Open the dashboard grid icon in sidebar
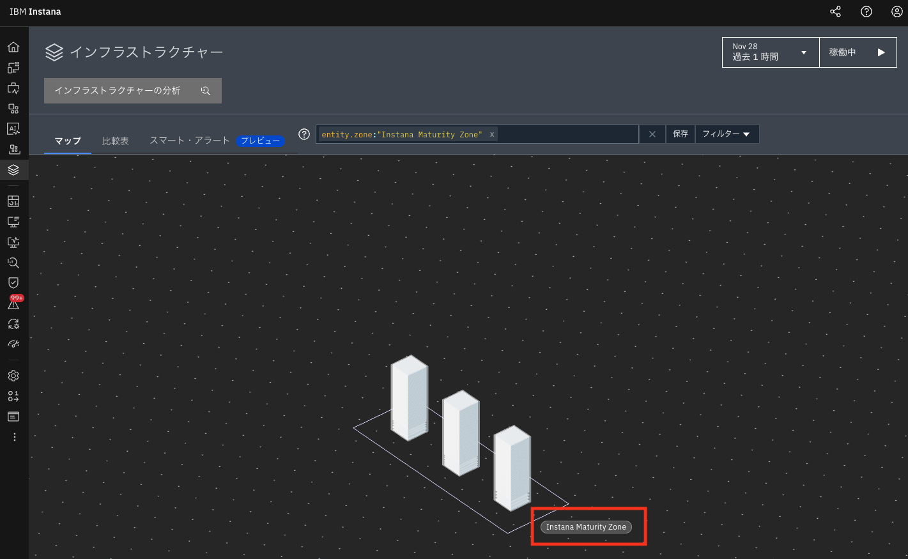Screen dimensions: 908x559 13,201
